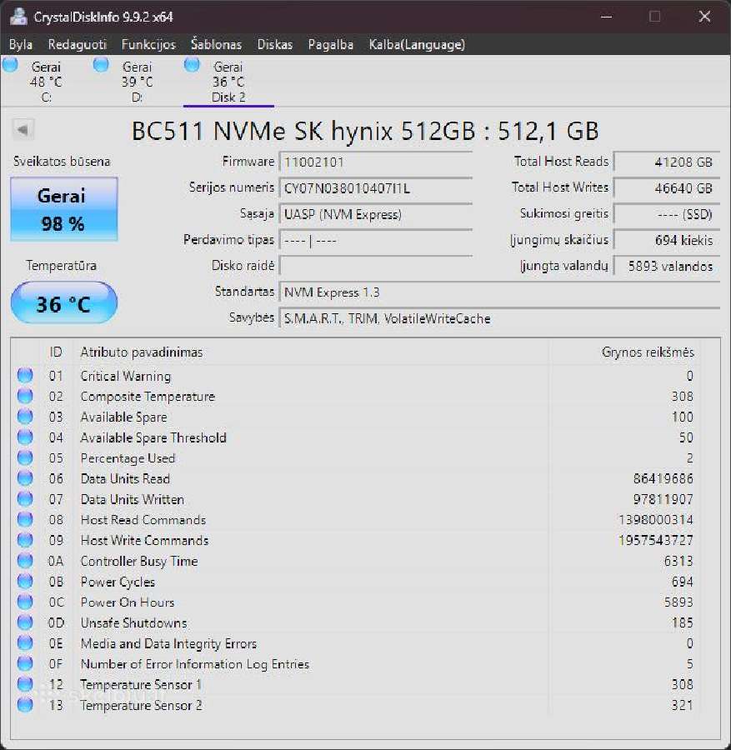Click status orb next to Percentage Used

25,457
